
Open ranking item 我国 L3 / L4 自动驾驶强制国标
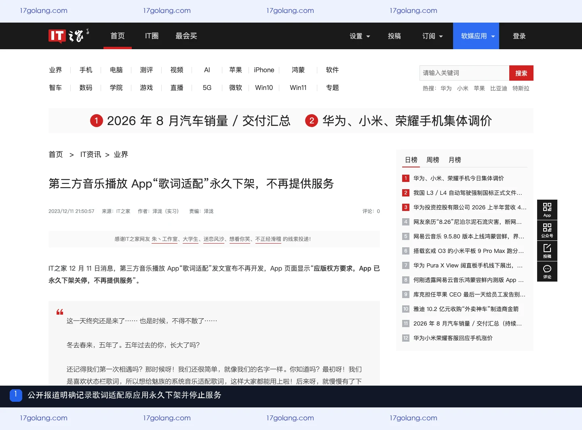[x=468, y=193]
